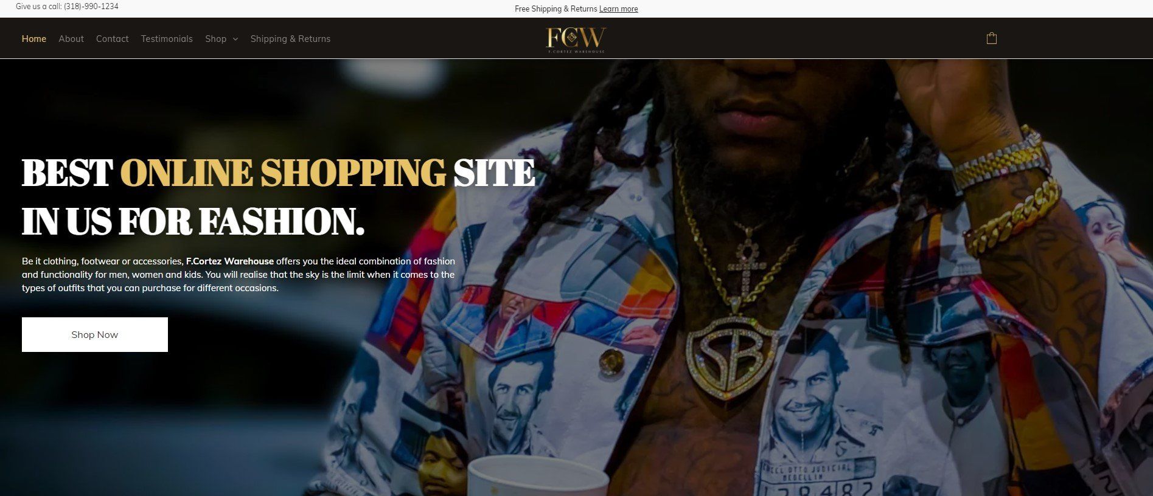Open the Testimonials page
The image size is (1153, 496).
coord(167,39)
